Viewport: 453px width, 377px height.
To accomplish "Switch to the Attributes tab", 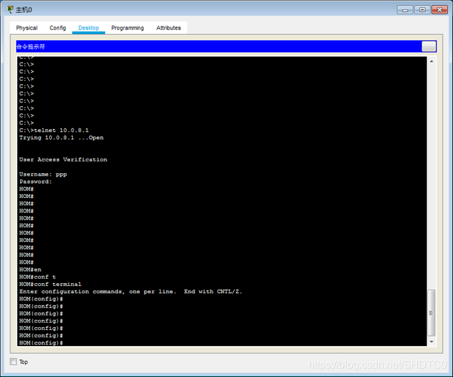I will tap(168, 28).
